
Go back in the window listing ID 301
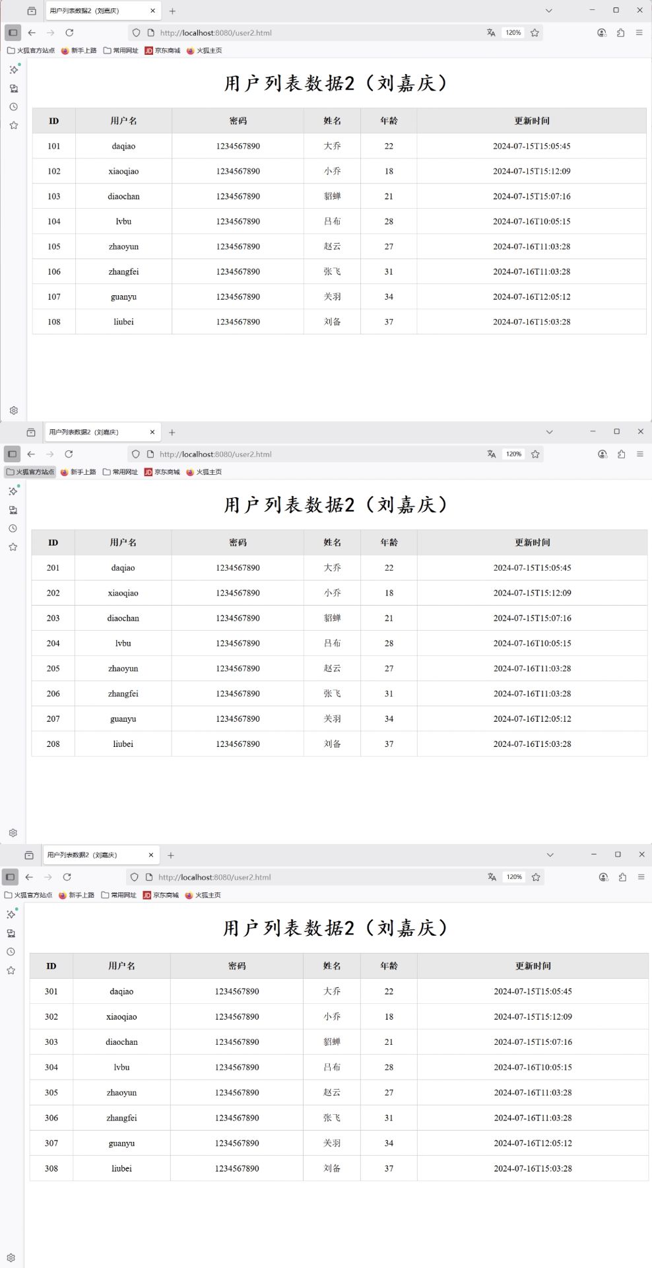(x=29, y=877)
